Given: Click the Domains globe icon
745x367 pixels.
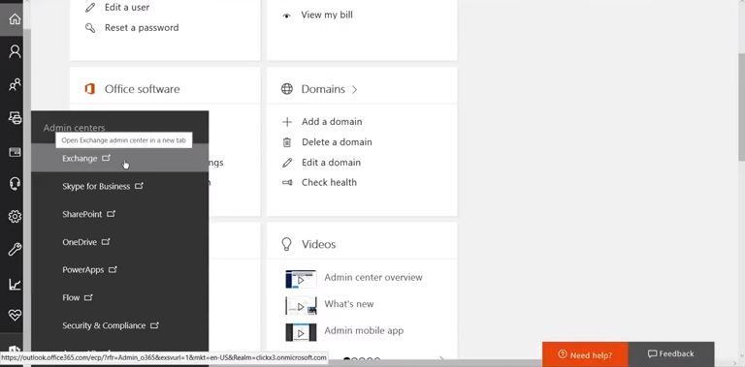Looking at the screenshot, I should (x=287, y=89).
